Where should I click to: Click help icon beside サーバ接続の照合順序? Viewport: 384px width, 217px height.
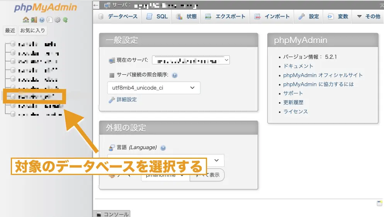point(175,76)
